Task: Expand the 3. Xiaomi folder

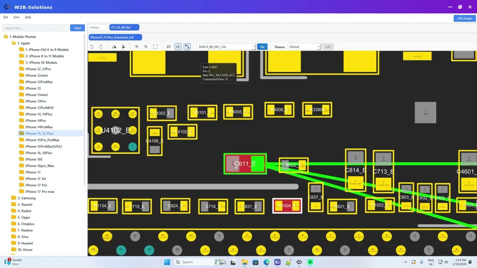Action: click(25, 204)
